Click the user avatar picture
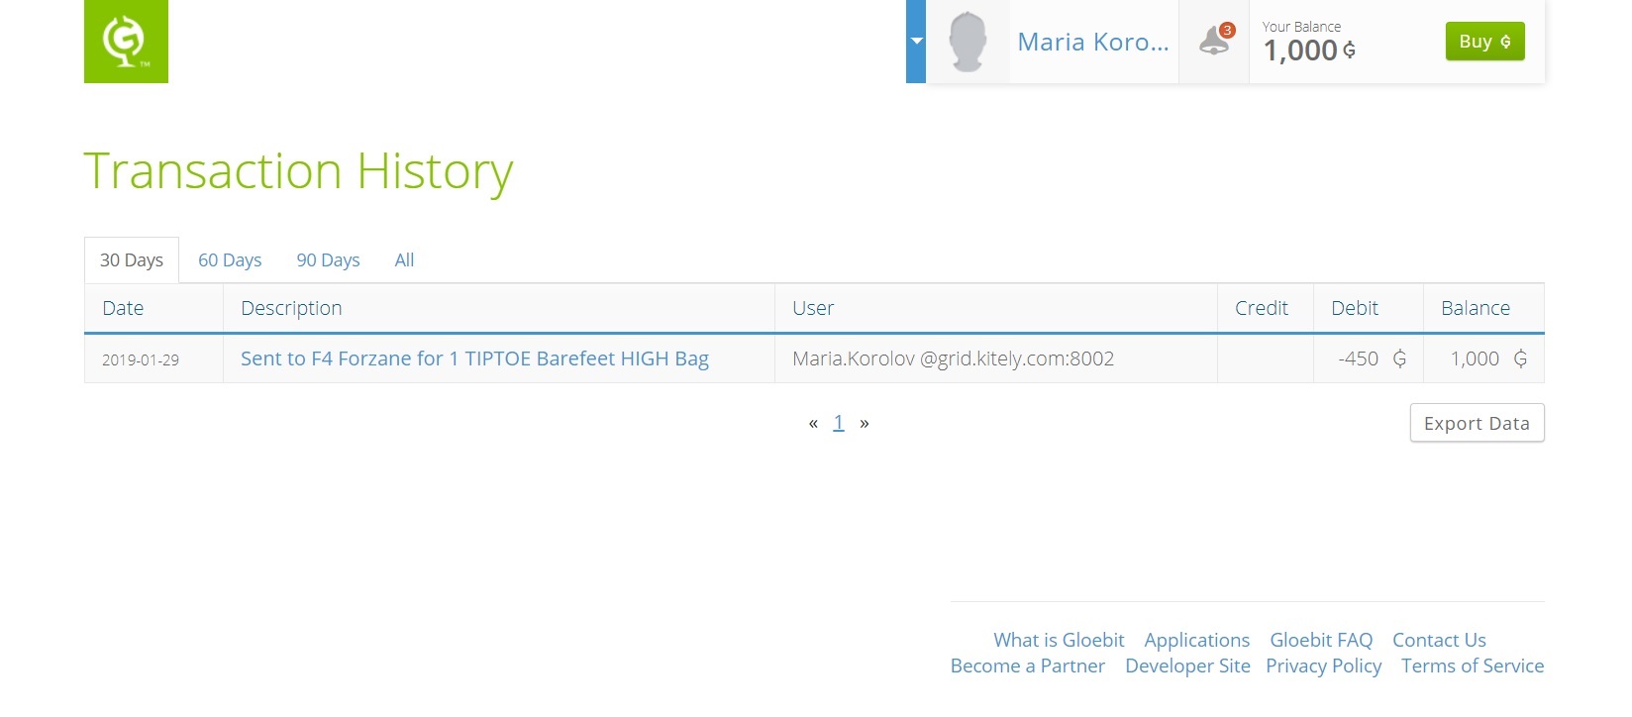The height and width of the screenshot is (717, 1632). coord(968,42)
